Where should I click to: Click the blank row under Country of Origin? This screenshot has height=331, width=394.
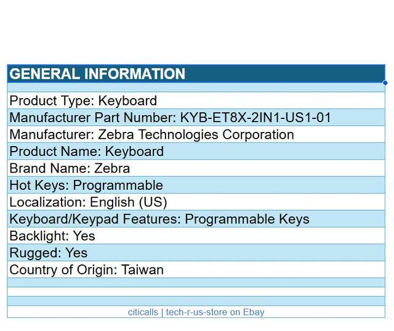click(196, 282)
